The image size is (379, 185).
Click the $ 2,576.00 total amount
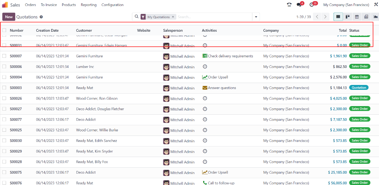338,77
